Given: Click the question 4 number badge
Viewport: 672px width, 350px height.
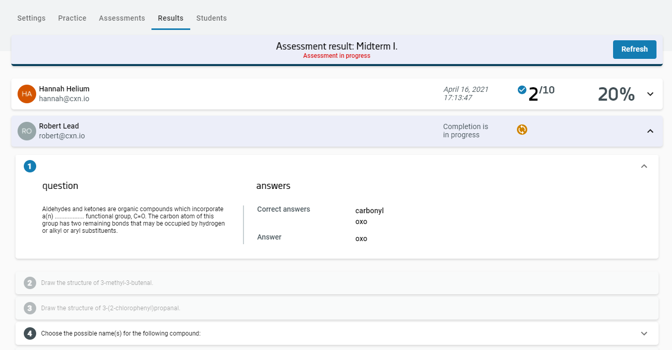Looking at the screenshot, I should coord(30,333).
